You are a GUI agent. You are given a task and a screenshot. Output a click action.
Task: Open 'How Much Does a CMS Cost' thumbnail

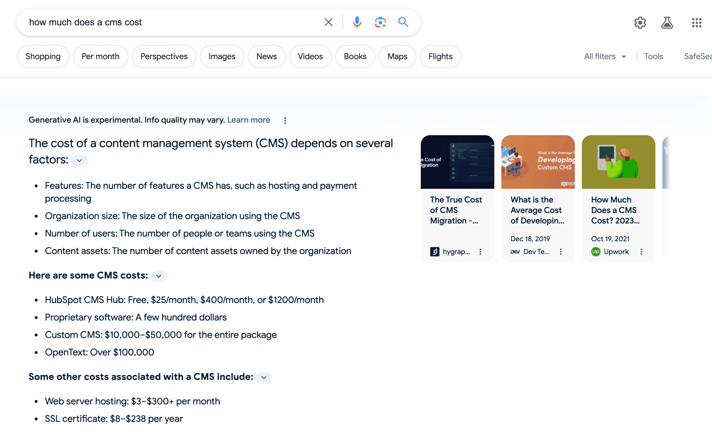(618, 162)
